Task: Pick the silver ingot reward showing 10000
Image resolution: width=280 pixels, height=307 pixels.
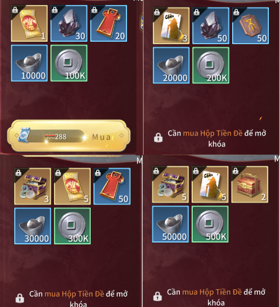Action: click(29, 63)
